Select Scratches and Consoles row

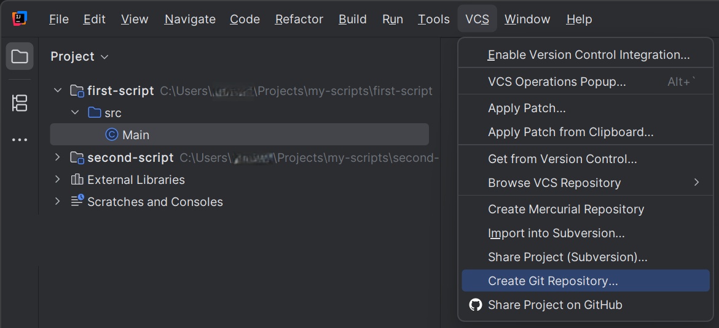pos(240,201)
